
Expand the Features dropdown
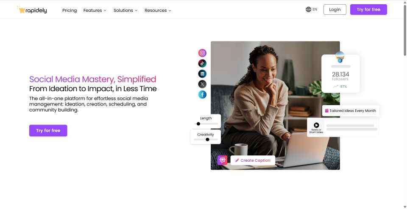(95, 11)
